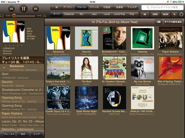
Task: Skip to the previous track
Action: (x=12, y=9)
